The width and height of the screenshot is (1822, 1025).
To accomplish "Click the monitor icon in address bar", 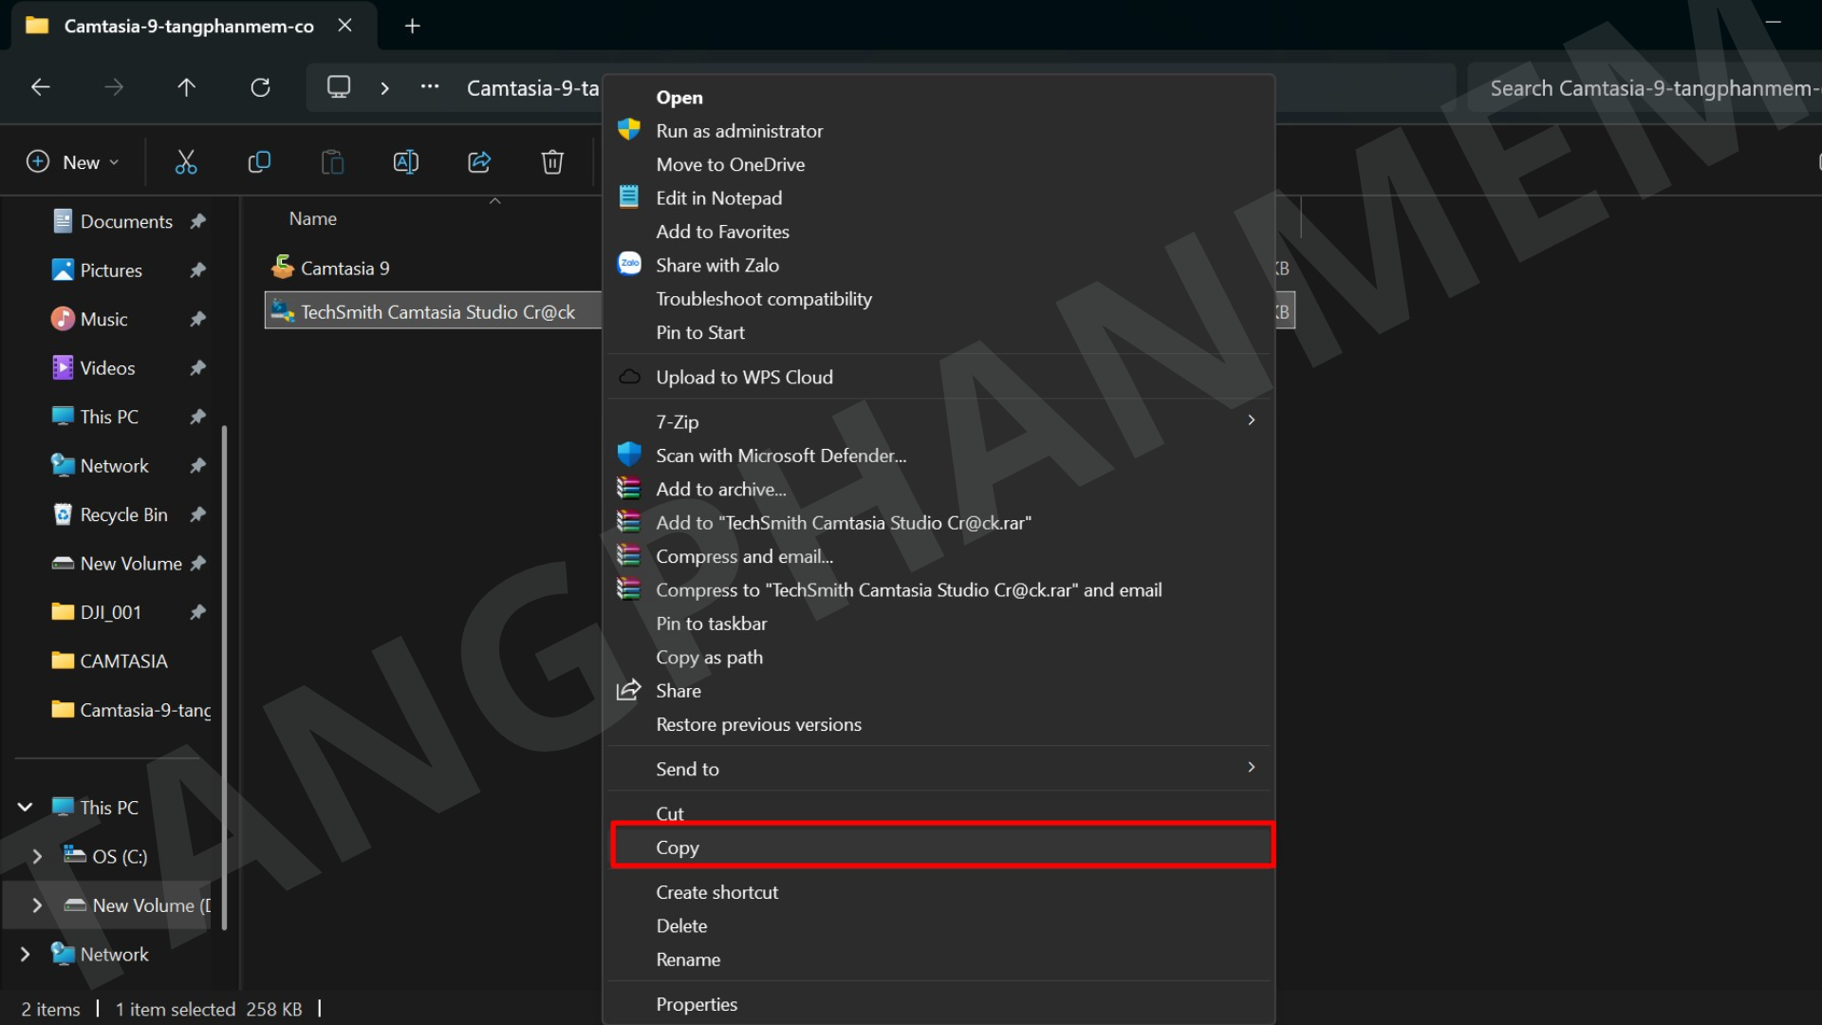I will click(x=339, y=87).
